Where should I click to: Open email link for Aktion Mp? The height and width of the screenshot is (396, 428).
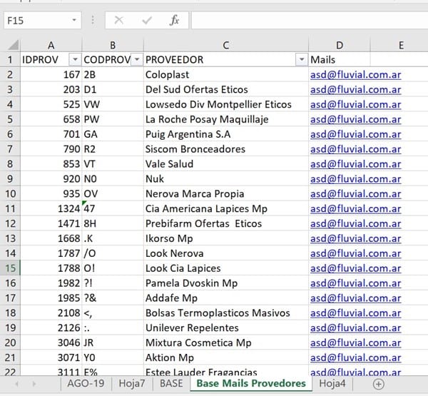(355, 357)
